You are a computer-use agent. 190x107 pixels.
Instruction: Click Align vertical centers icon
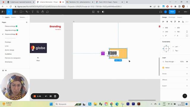[179, 22]
